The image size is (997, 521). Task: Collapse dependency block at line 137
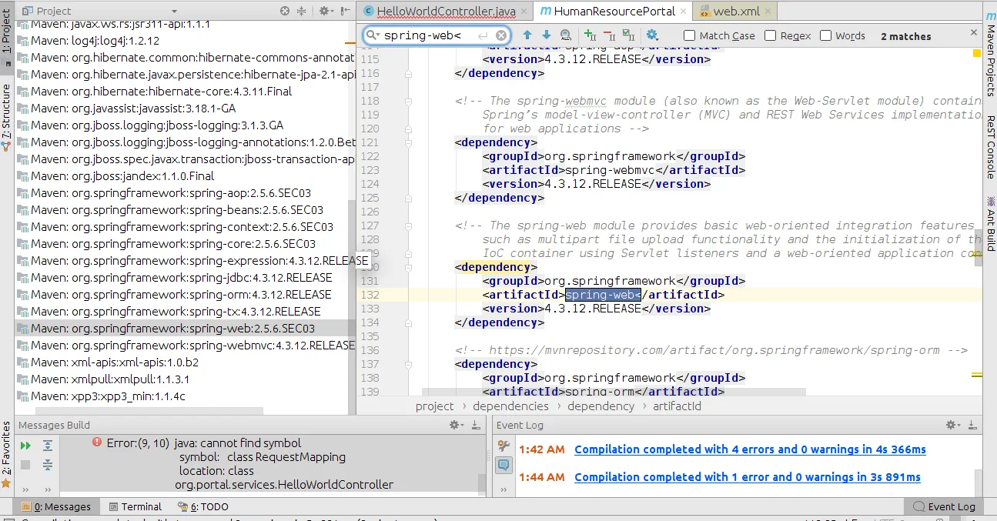(x=408, y=364)
